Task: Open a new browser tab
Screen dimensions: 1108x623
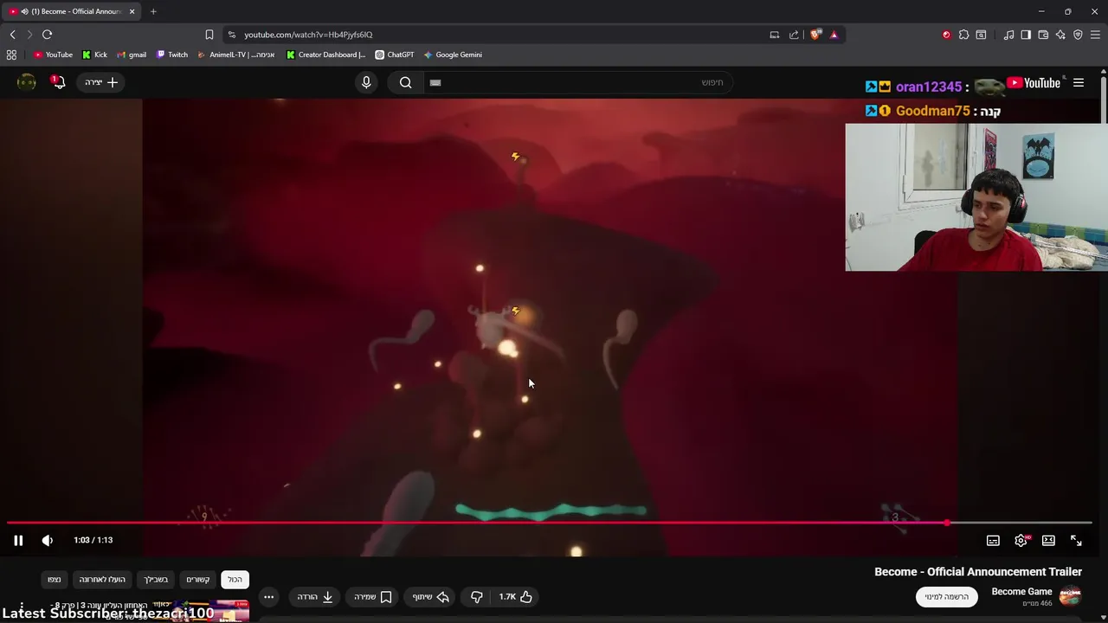Action: coord(153,11)
